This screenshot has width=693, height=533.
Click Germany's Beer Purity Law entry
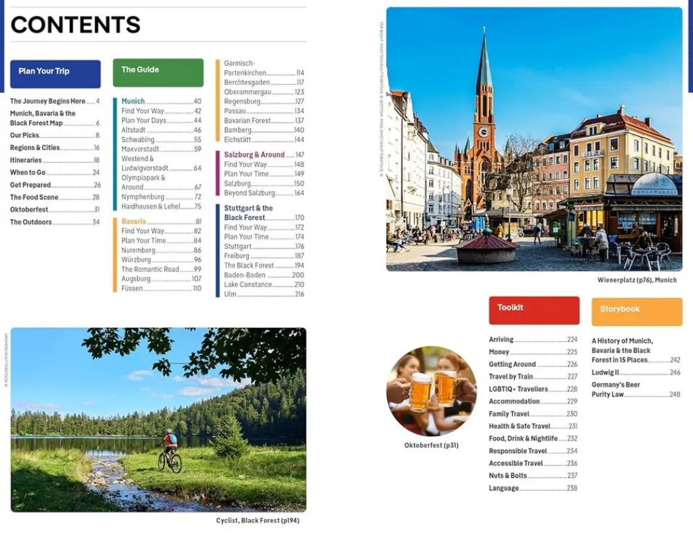click(616, 390)
